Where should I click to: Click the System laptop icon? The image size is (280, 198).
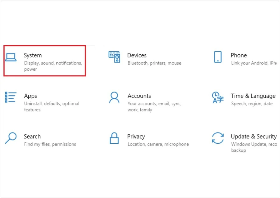tap(11, 57)
